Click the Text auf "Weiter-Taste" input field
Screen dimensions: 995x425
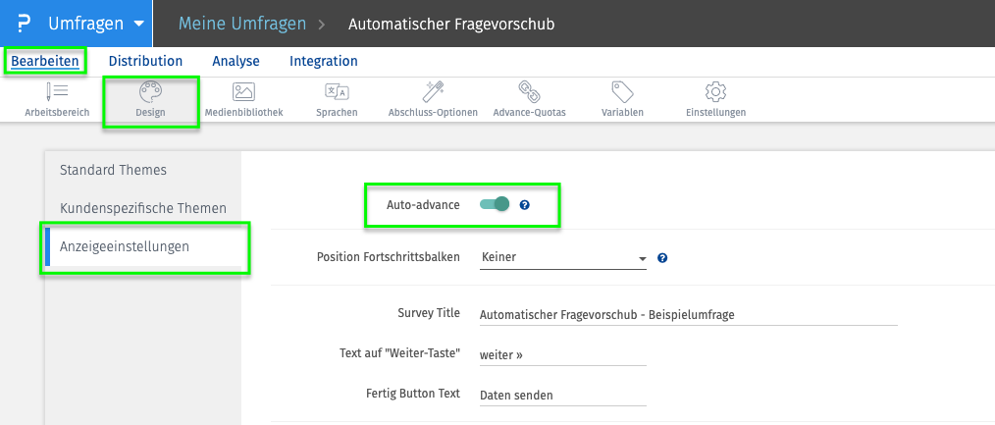point(563,355)
